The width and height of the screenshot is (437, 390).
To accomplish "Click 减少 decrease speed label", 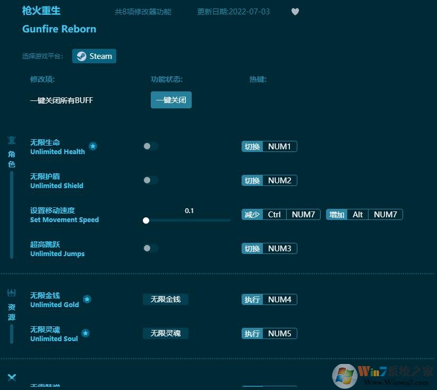I will (252, 215).
